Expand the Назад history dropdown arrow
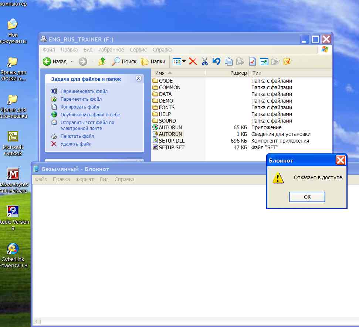Screen dimensions: 359x327 [72, 61]
